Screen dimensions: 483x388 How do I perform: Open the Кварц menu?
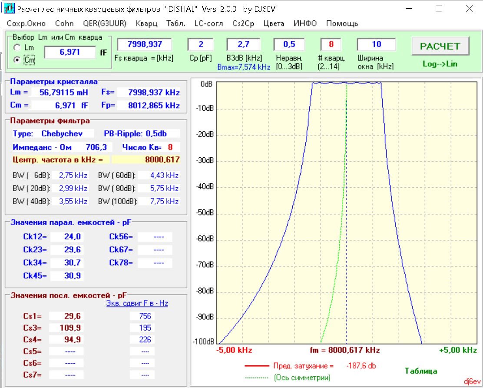(146, 23)
